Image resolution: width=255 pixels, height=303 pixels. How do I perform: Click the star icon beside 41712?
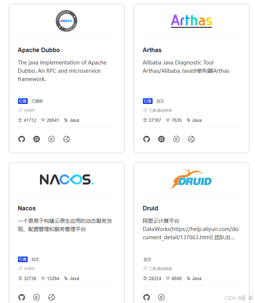20,120
